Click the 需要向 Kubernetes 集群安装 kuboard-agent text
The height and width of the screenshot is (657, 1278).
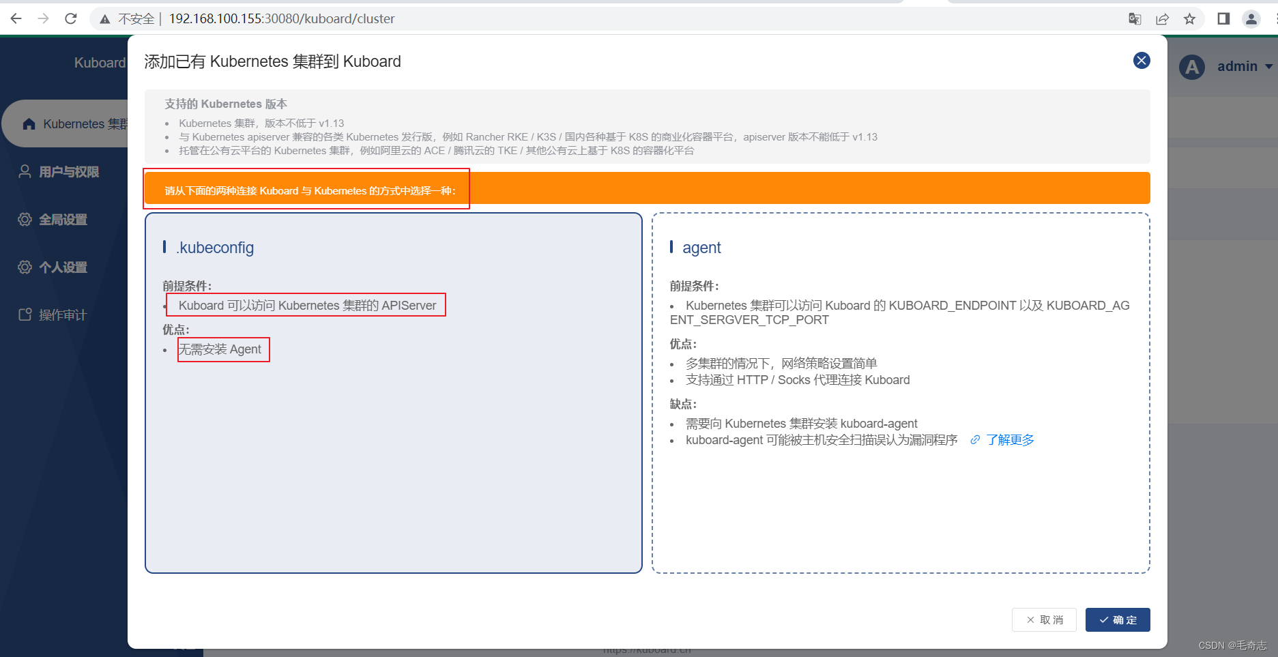[802, 424]
